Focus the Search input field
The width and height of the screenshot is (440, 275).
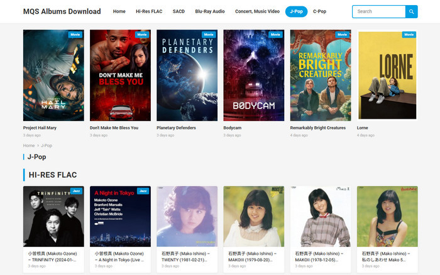pyautogui.click(x=379, y=11)
